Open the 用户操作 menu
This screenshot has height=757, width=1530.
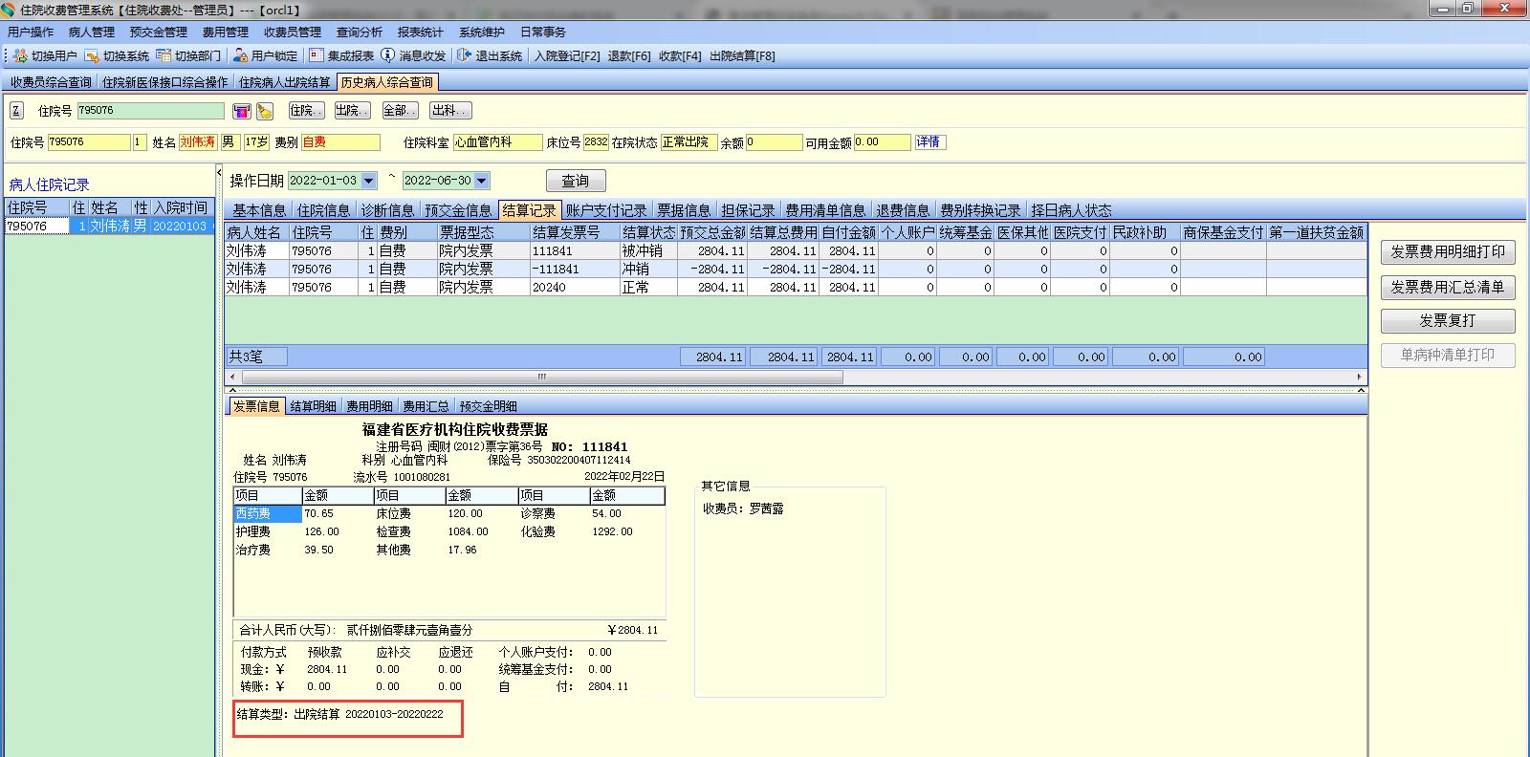(31, 32)
